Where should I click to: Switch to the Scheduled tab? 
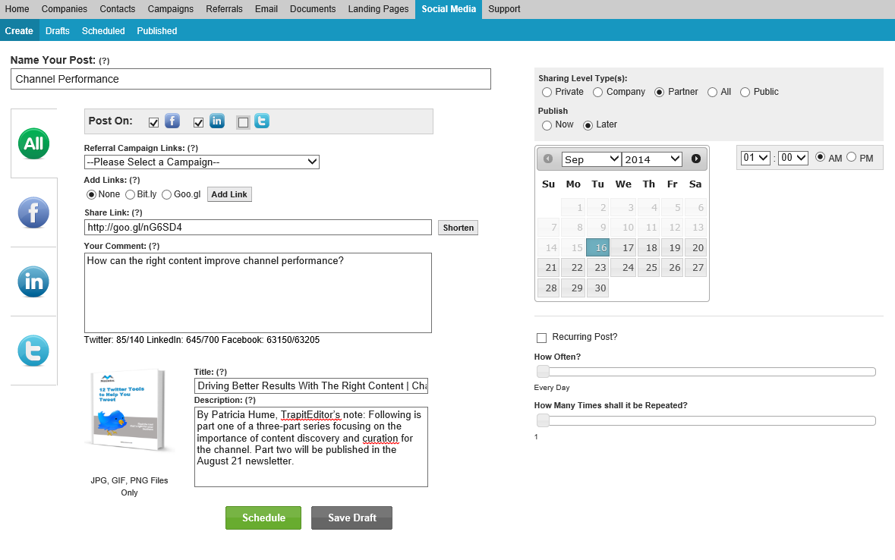coord(103,31)
